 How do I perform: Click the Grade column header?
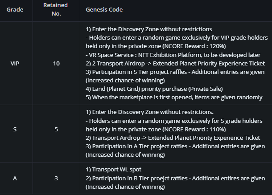[x=15, y=9]
